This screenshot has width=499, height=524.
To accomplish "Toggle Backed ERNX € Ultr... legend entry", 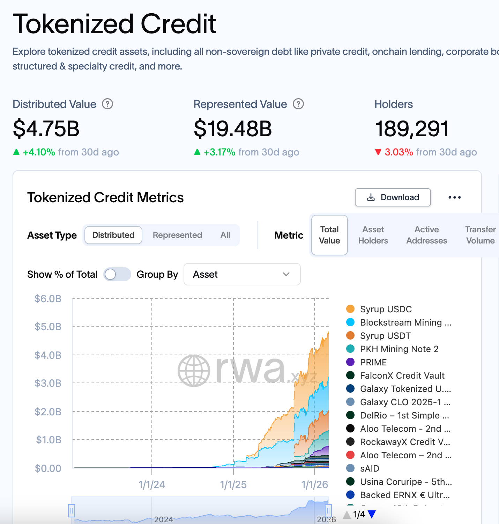I will click(398, 495).
